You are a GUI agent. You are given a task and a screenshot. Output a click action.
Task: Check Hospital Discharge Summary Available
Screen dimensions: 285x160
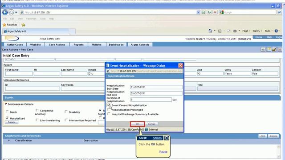click(x=109, y=114)
